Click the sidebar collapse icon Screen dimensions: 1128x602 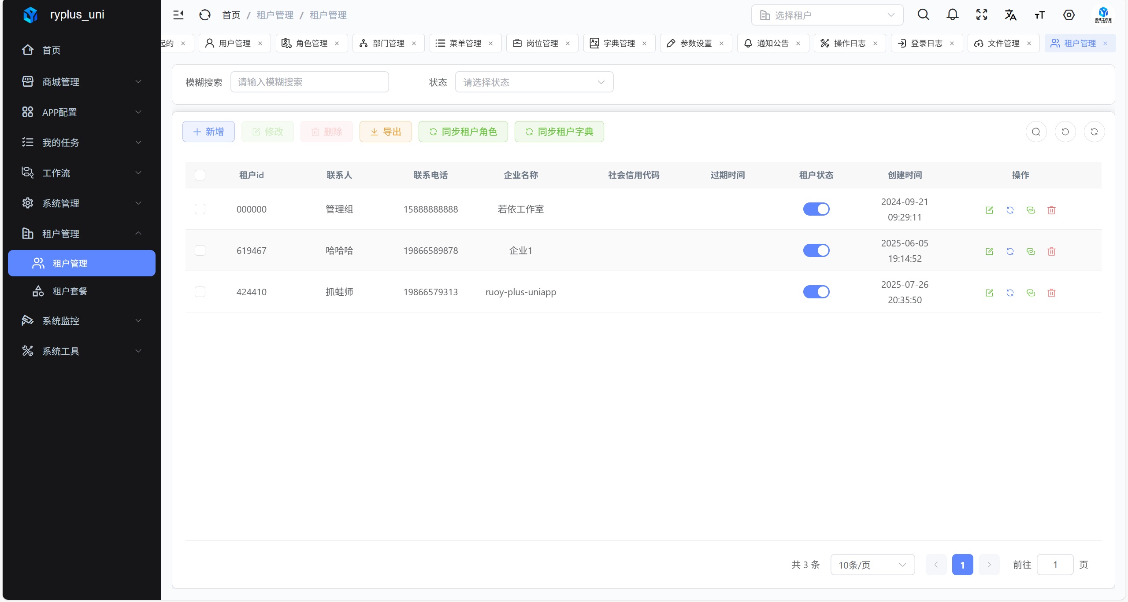(178, 15)
